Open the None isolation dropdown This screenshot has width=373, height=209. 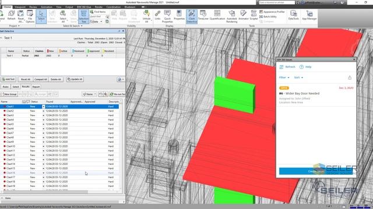[89, 94]
